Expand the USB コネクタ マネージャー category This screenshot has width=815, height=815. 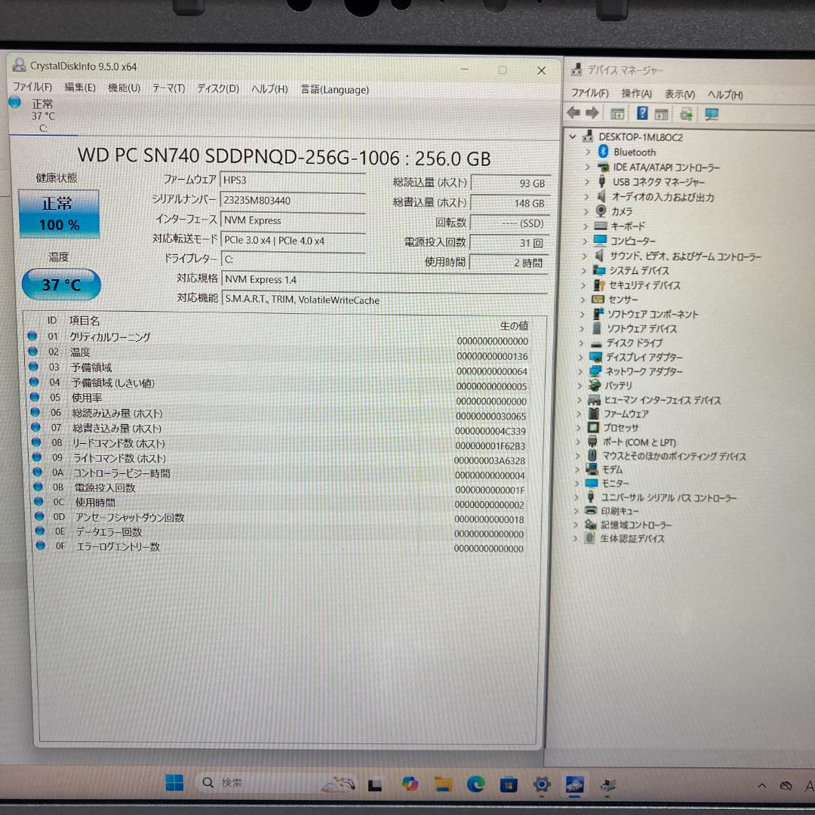click(587, 182)
